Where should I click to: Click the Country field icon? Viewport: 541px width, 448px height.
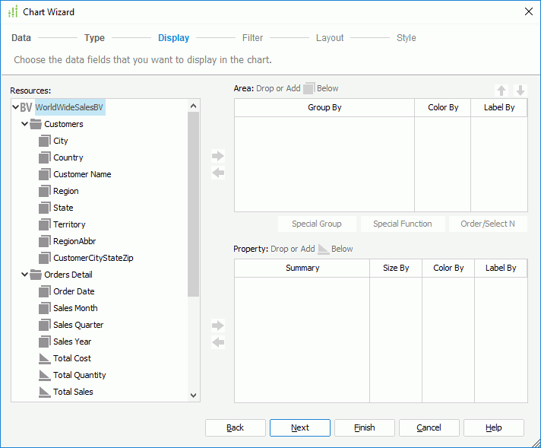coord(45,157)
